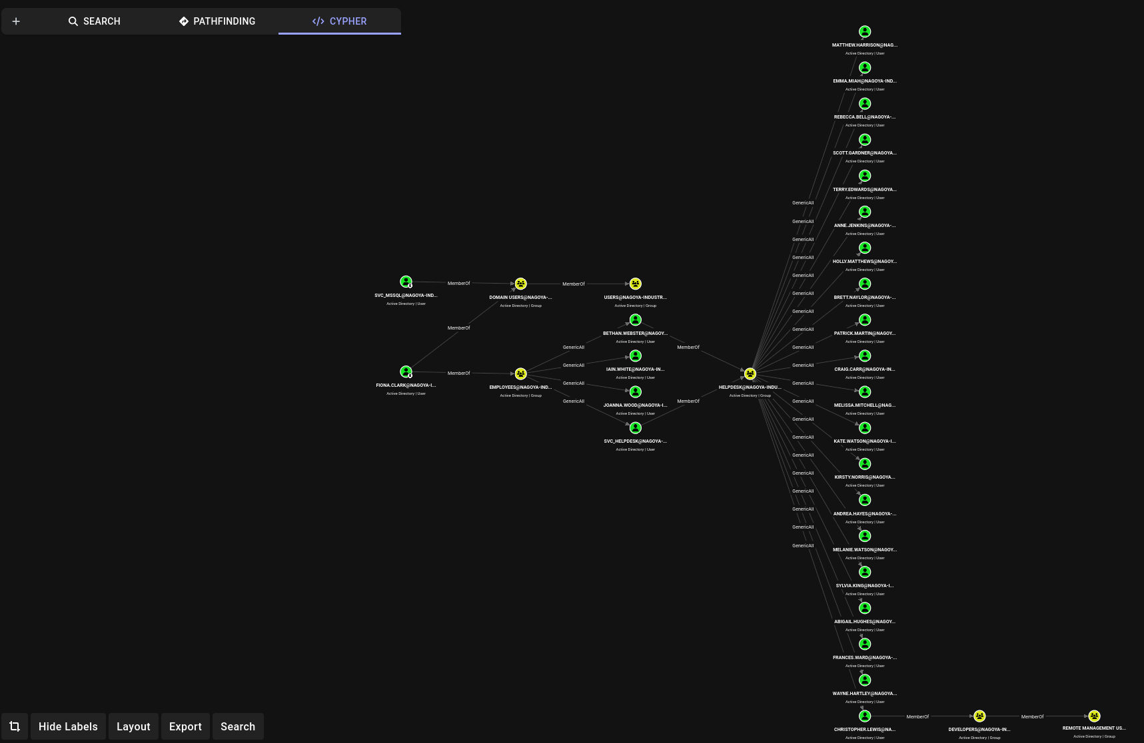Image resolution: width=1144 pixels, height=743 pixels.
Task: Select the SCOTT.GARDNER user node
Action: click(x=865, y=139)
